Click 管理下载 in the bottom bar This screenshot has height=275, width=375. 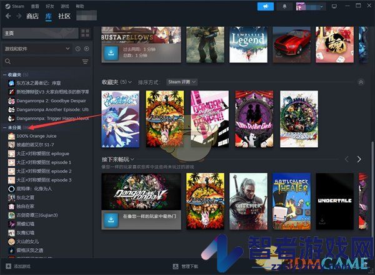tap(189, 266)
